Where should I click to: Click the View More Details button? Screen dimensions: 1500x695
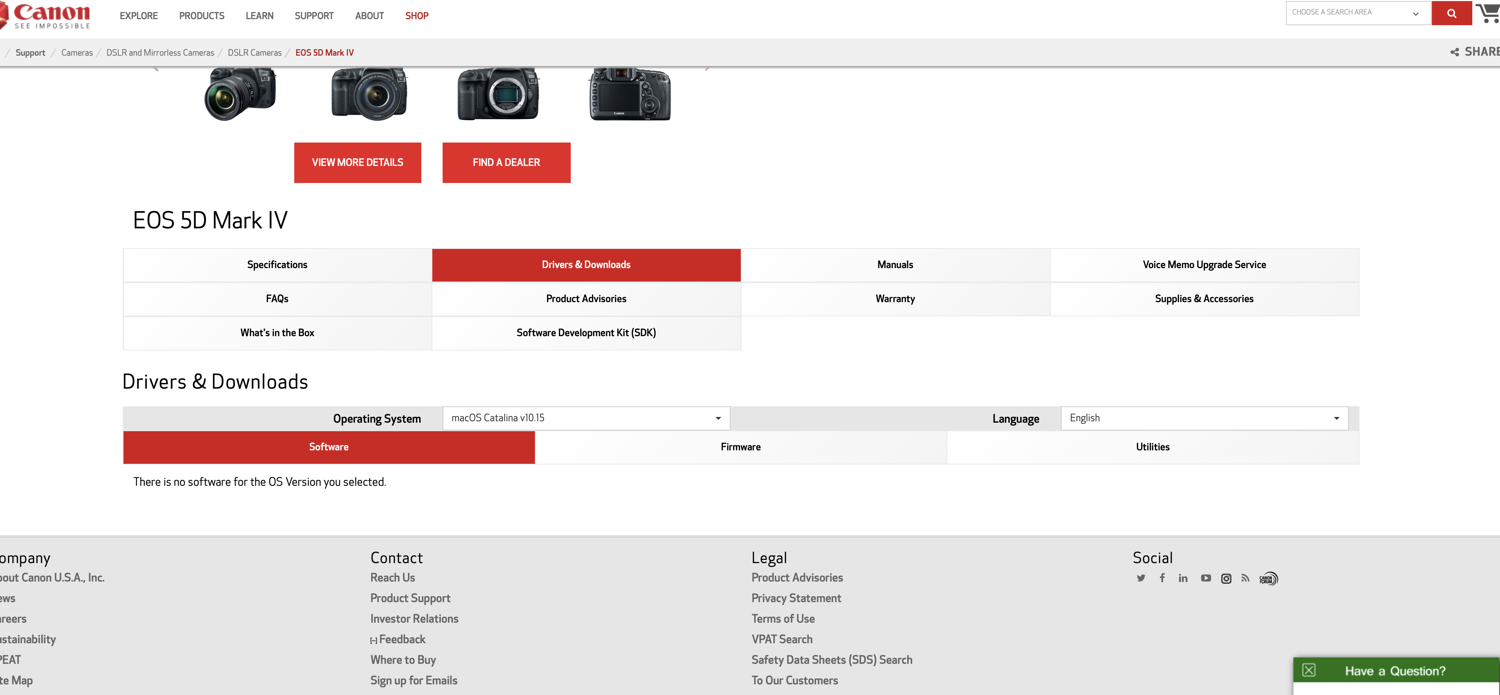click(x=357, y=163)
